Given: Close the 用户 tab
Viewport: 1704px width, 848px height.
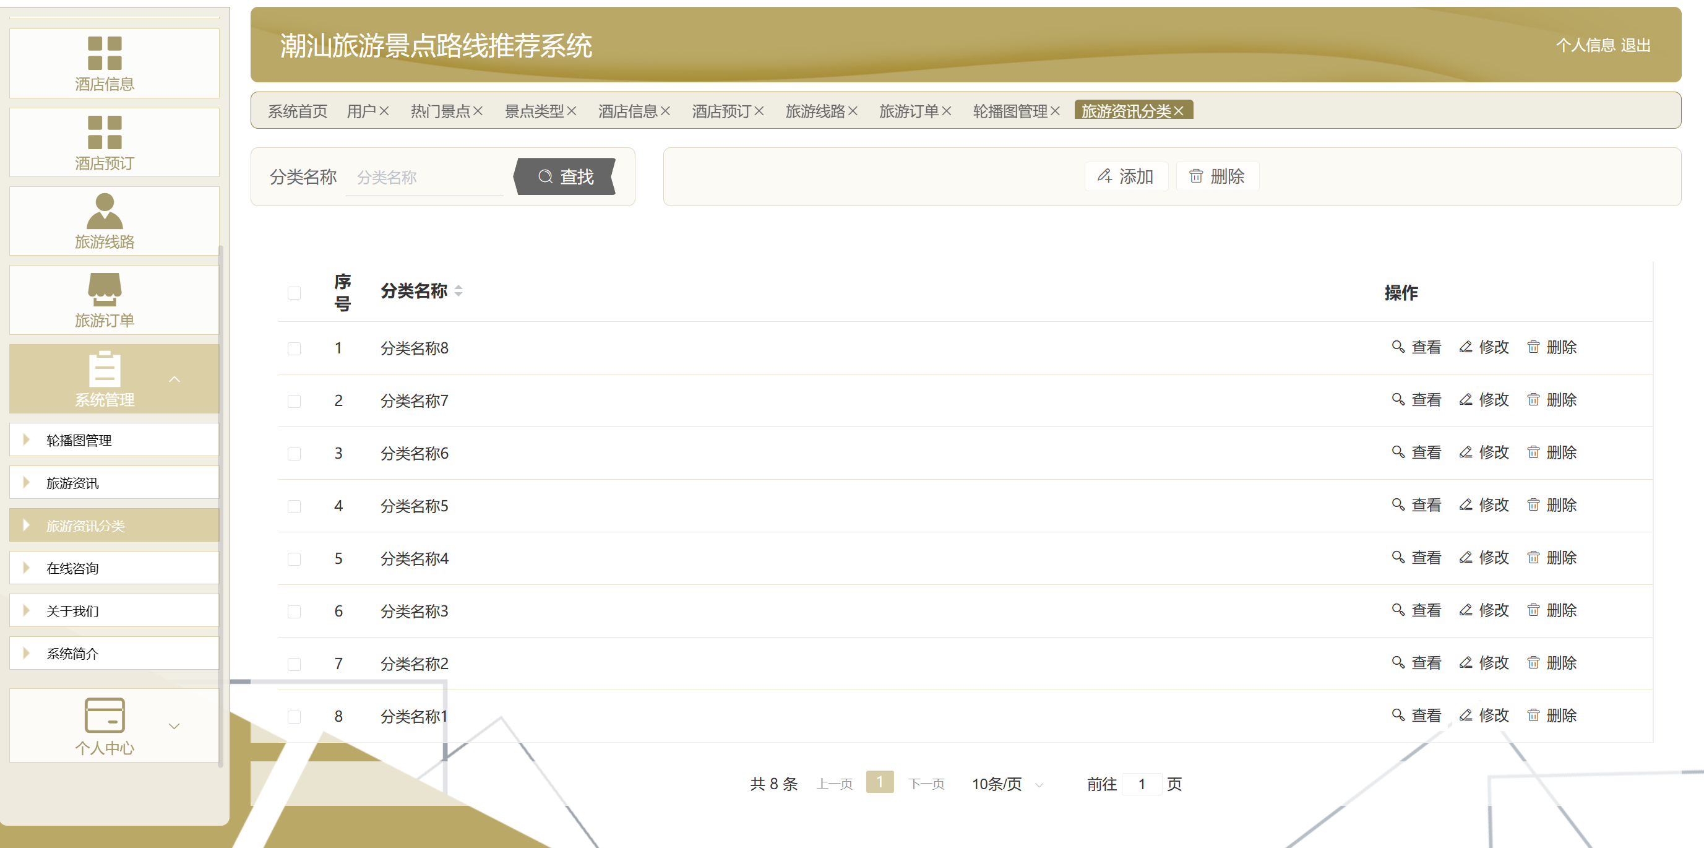Looking at the screenshot, I should [x=384, y=111].
